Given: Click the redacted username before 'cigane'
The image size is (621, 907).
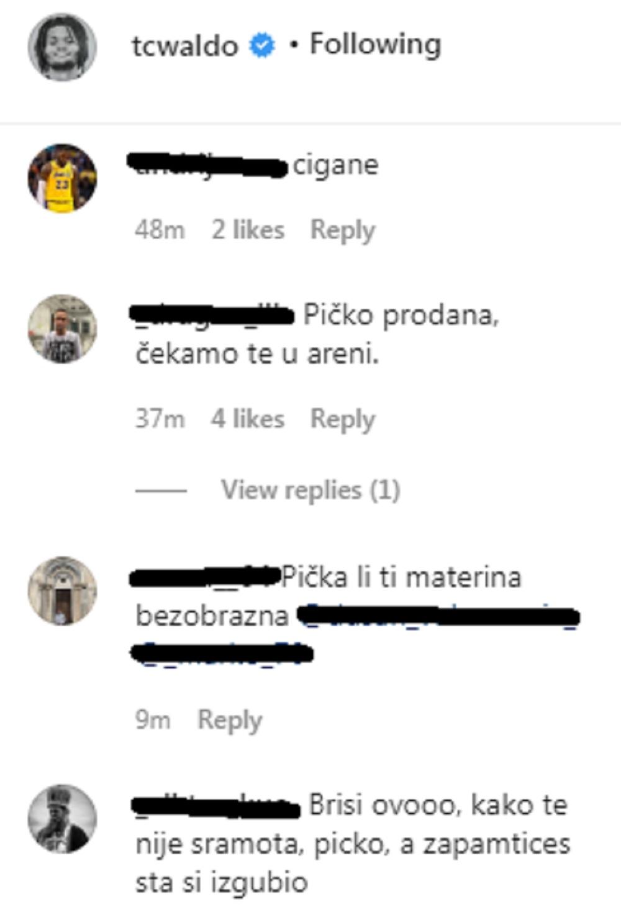Looking at the screenshot, I should 208,165.
